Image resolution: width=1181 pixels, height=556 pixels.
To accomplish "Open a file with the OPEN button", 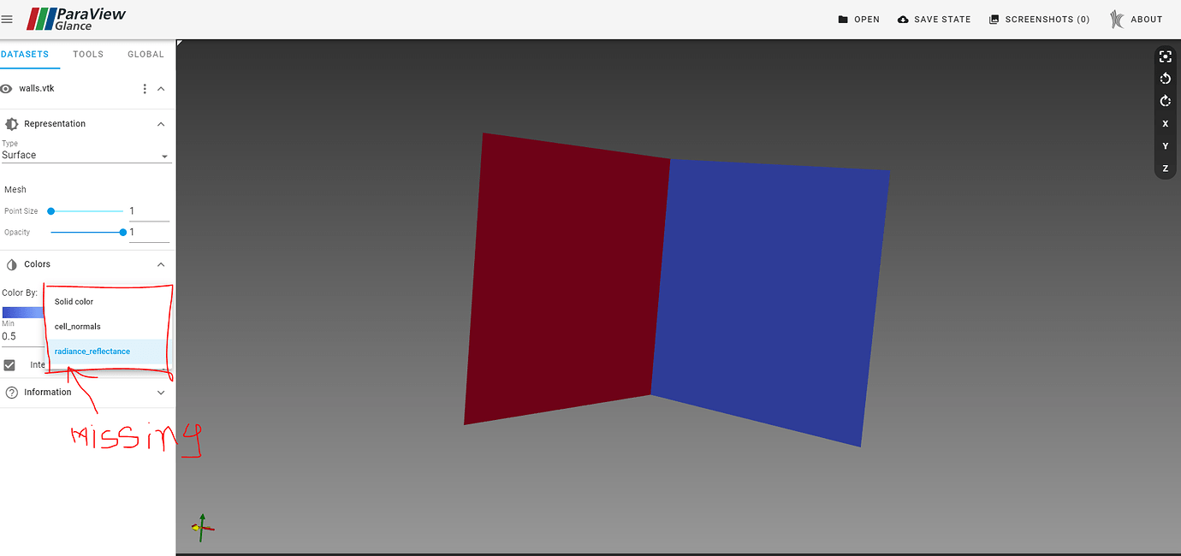I will (x=858, y=19).
